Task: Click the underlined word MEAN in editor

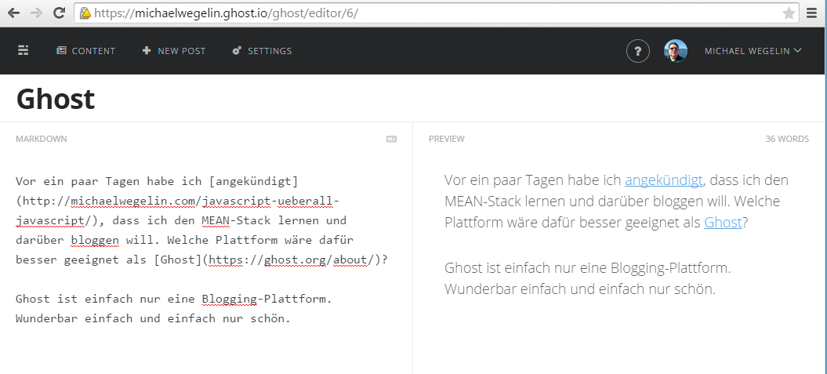Action: [216, 220]
